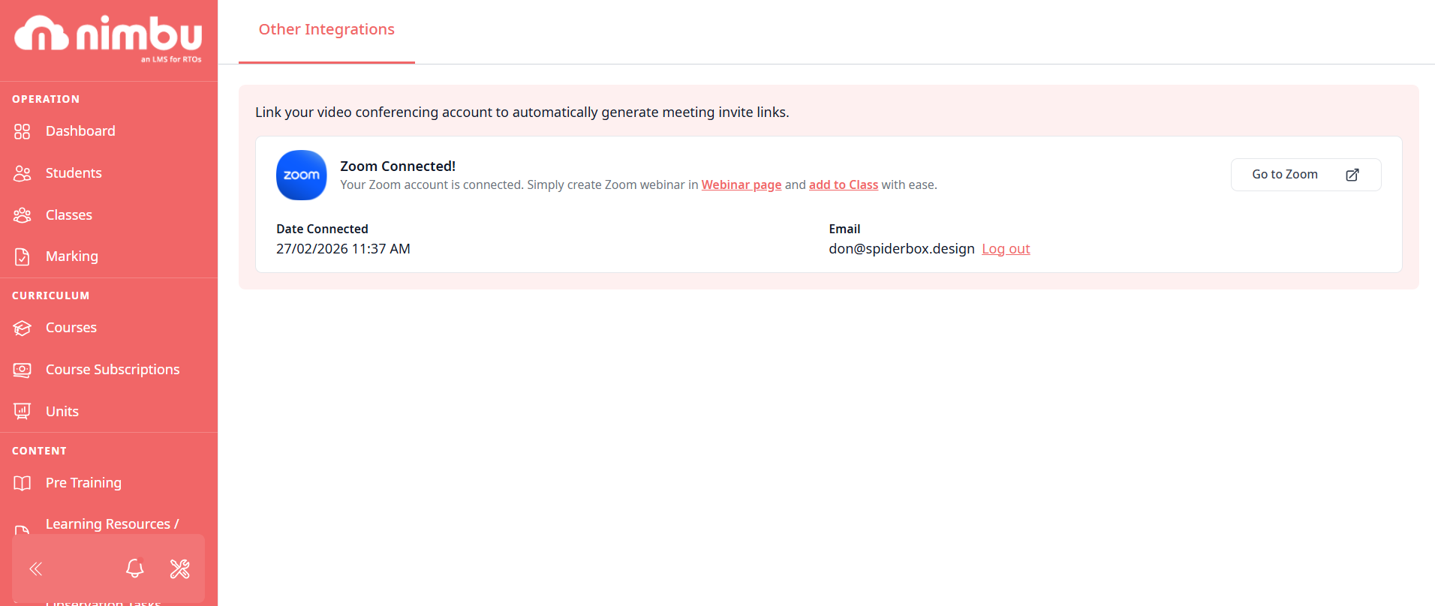The width and height of the screenshot is (1435, 606).
Task: Click the CONTENT section header
Action: pyautogui.click(x=39, y=451)
